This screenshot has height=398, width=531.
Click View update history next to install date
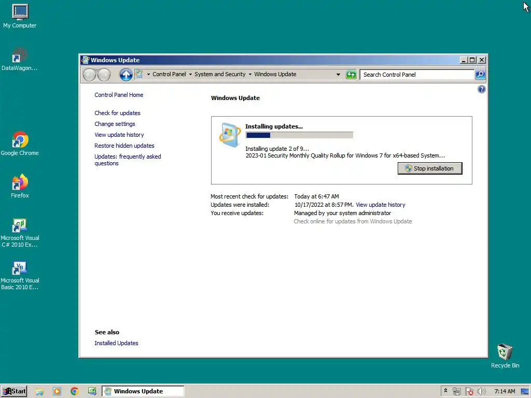click(x=380, y=205)
